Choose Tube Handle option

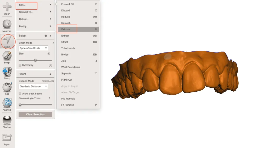point(78,48)
